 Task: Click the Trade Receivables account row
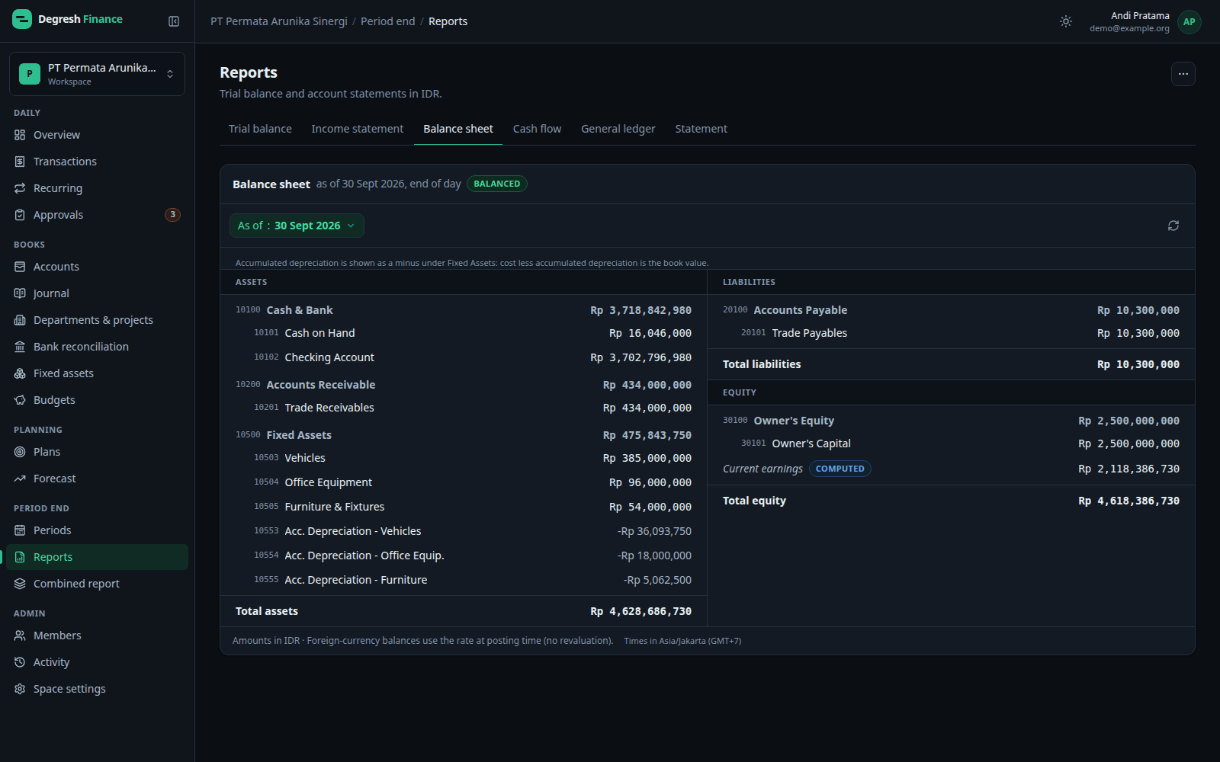pos(464,408)
